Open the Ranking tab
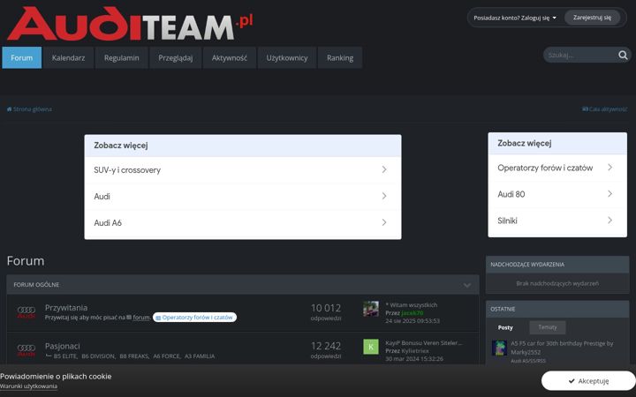 coord(340,57)
